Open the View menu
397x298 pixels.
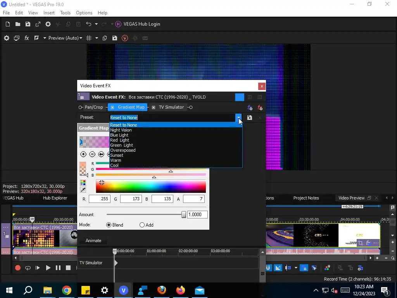[x=33, y=13]
